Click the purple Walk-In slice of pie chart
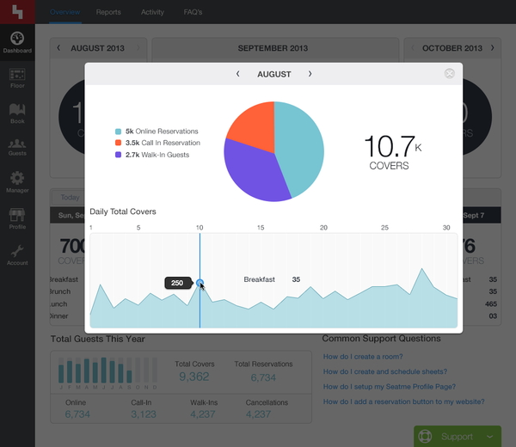Screen dimensions: 516x447 254,168
